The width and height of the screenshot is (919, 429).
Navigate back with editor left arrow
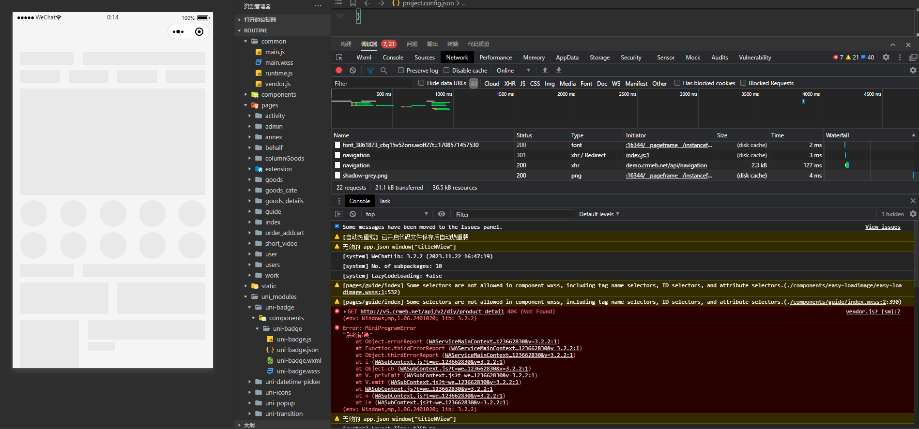click(368, 3)
